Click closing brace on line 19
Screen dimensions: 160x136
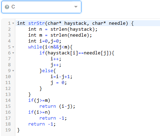pos(18,130)
